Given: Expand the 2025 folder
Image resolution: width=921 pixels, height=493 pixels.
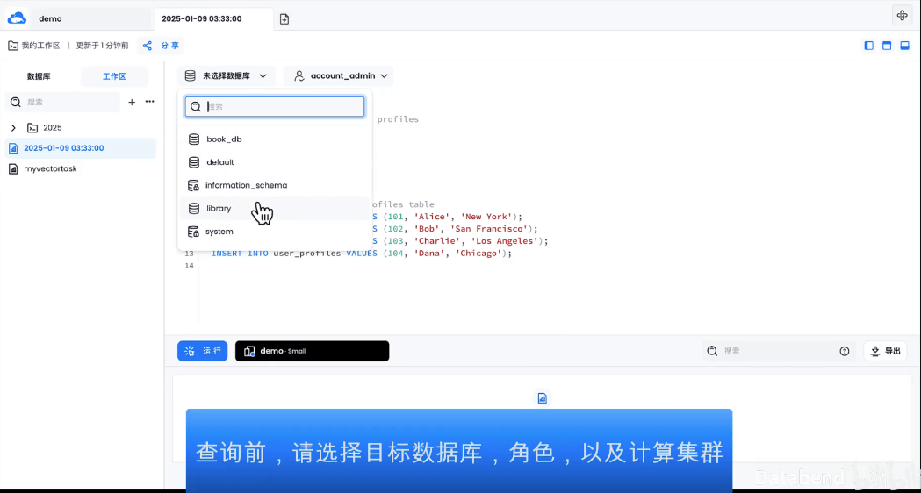Looking at the screenshot, I should click(x=13, y=128).
